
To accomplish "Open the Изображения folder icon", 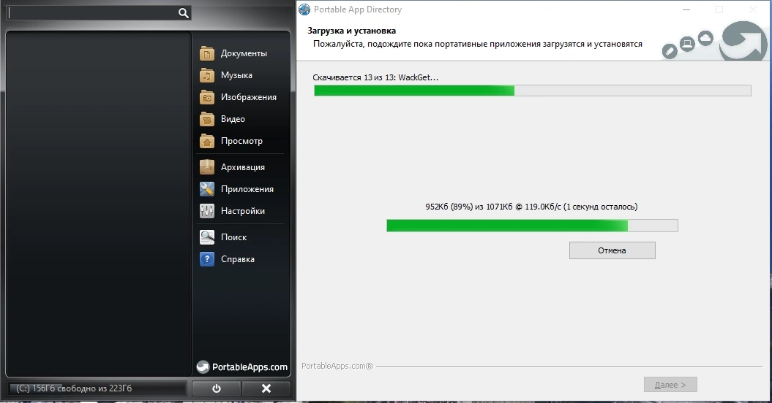I will [x=207, y=97].
